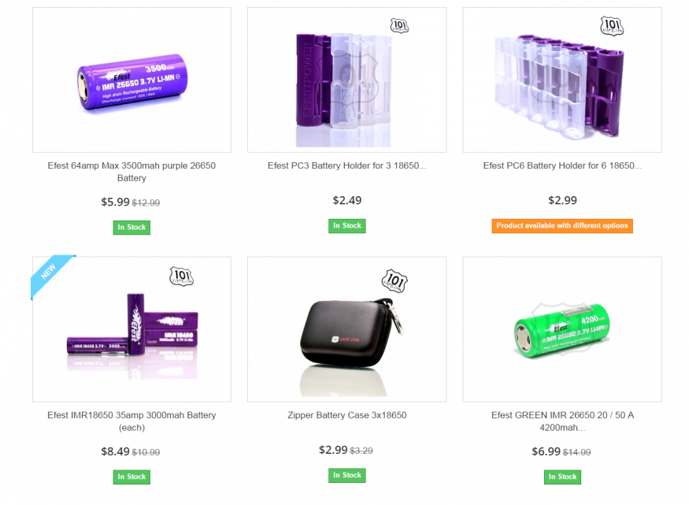Click In Stock label under $6.99 battery
Image resolution: width=689 pixels, height=505 pixels.
562,477
